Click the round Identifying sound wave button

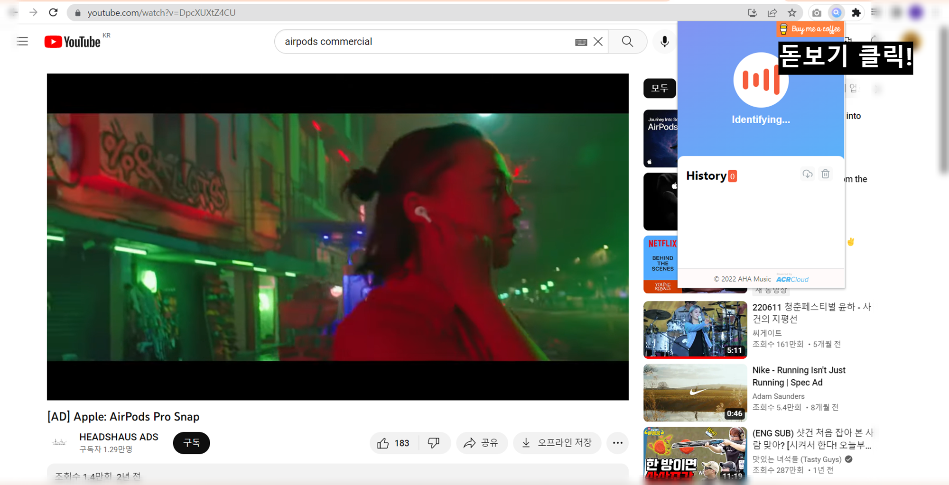(x=761, y=80)
